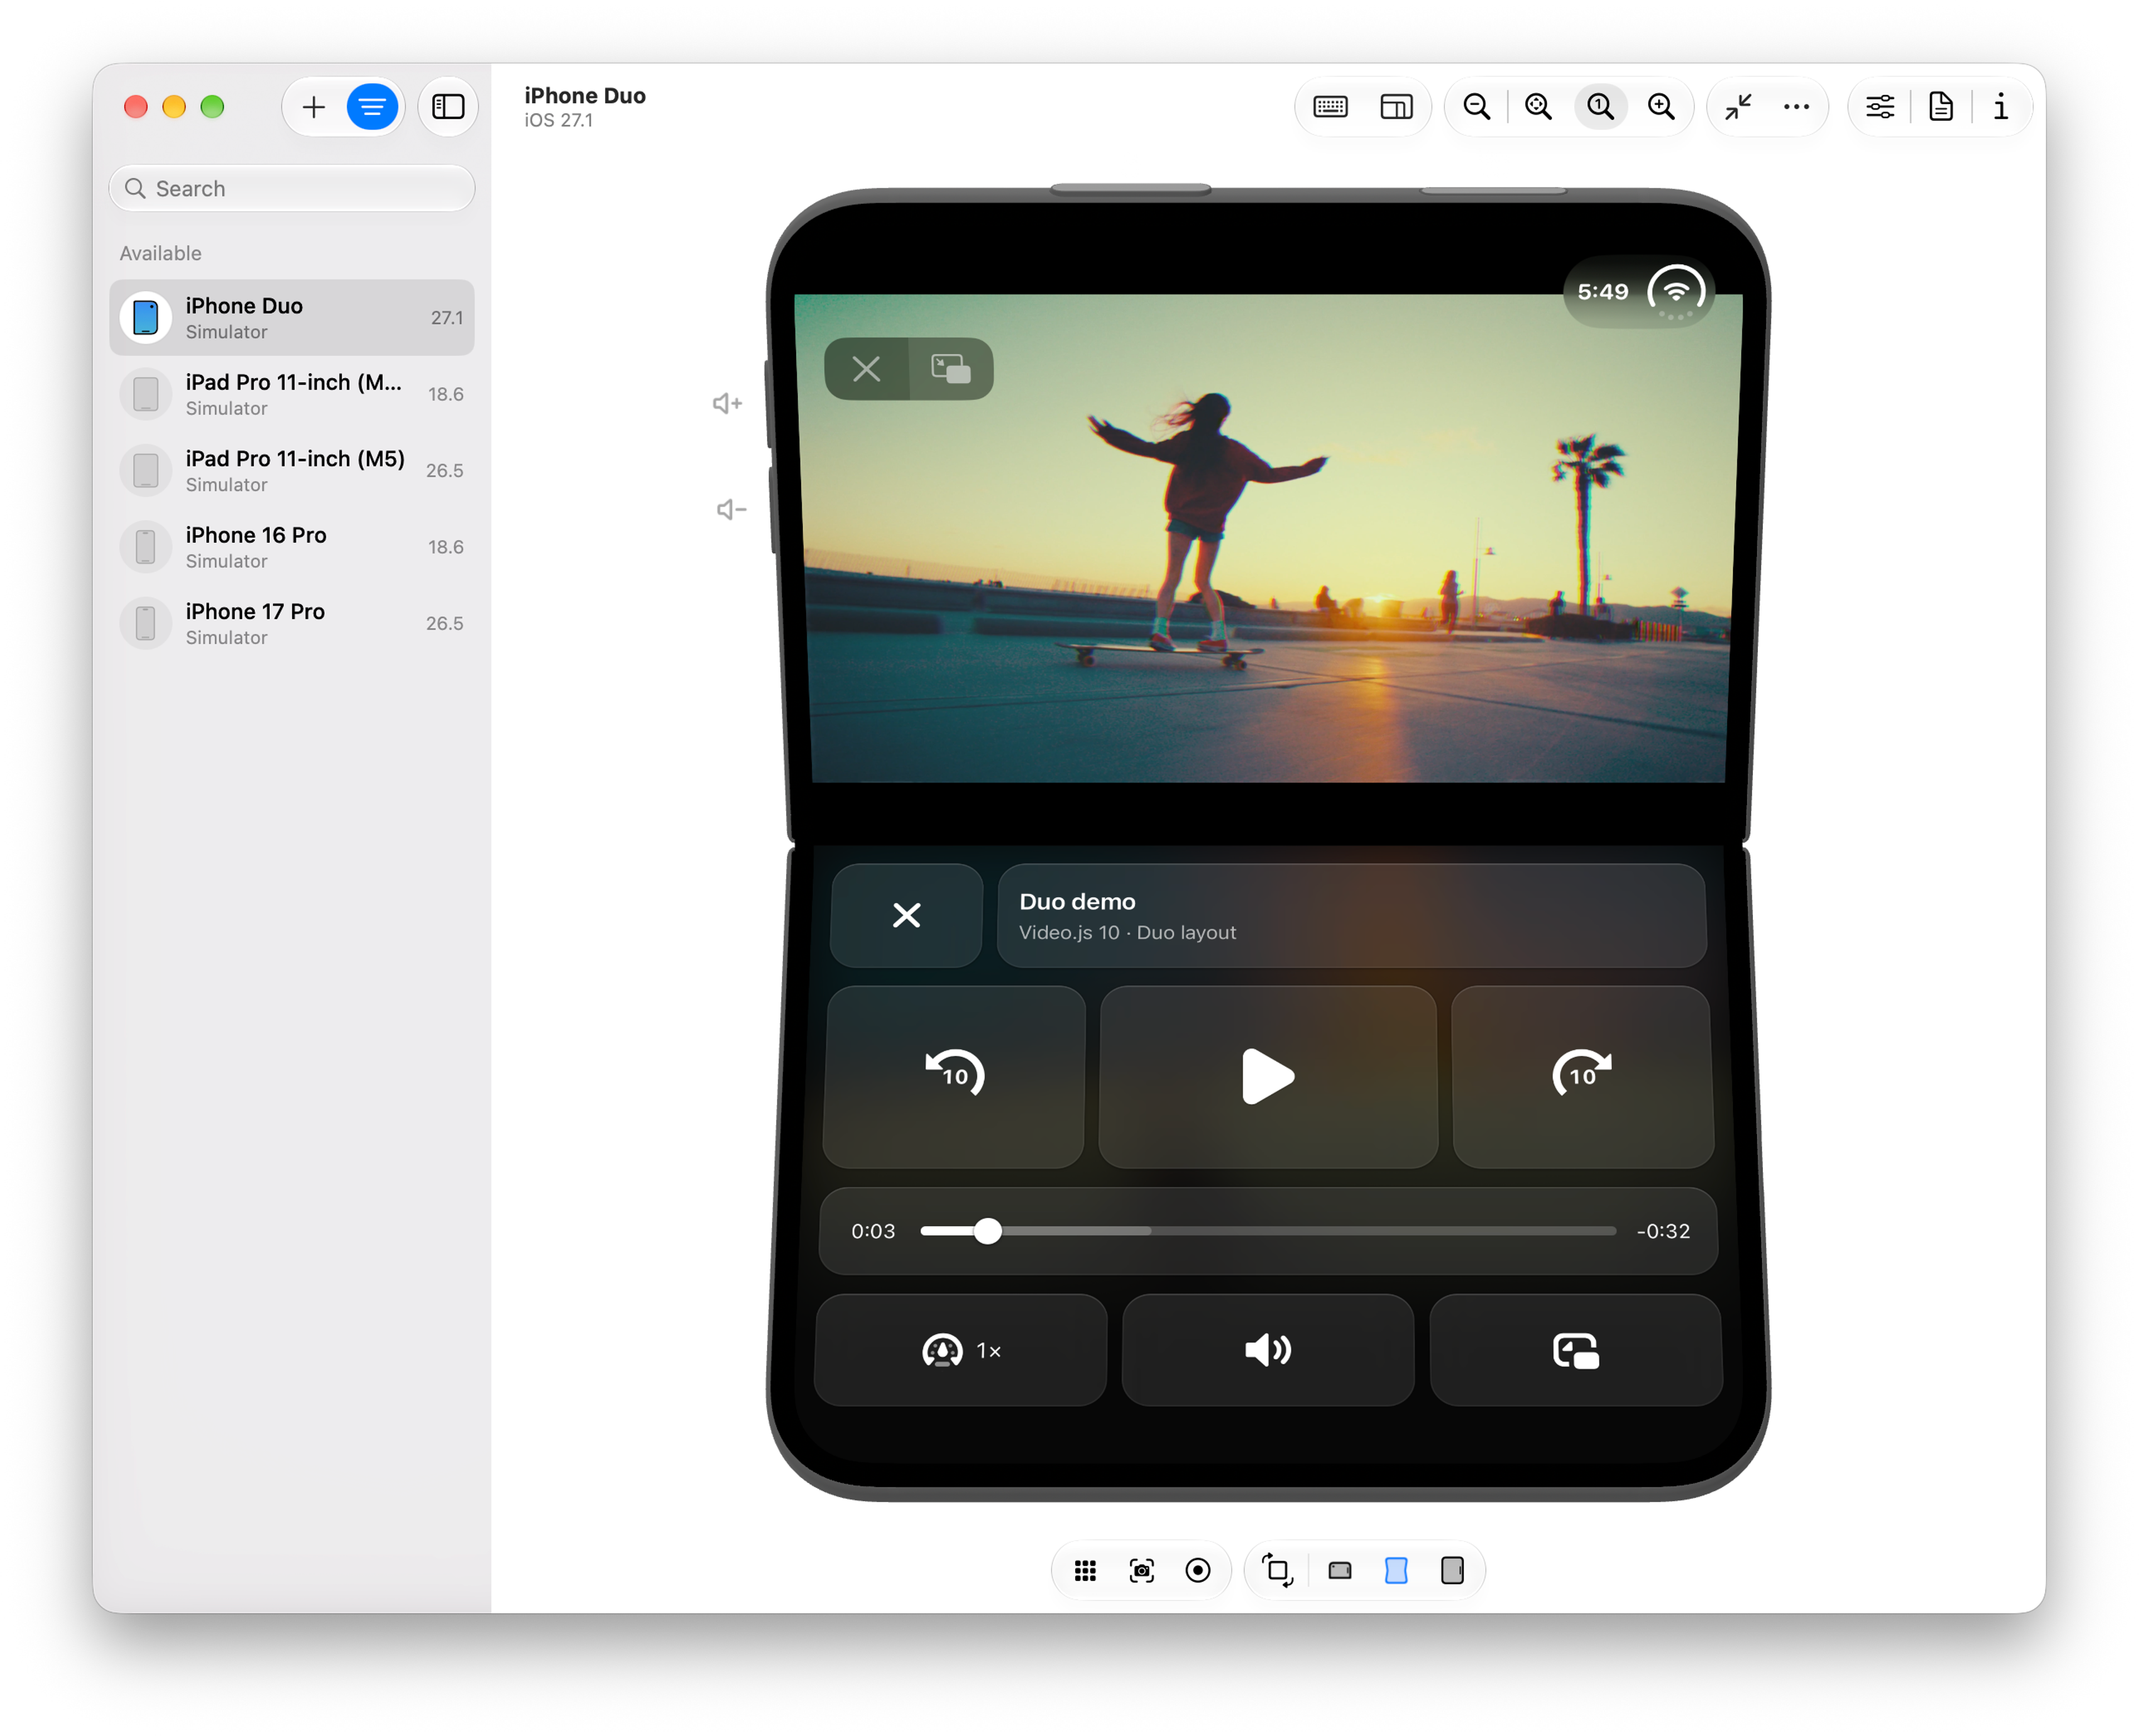Select iPad Pro 11-inch (M5) simulator
Image resolution: width=2139 pixels, height=1736 pixels.
(x=291, y=470)
